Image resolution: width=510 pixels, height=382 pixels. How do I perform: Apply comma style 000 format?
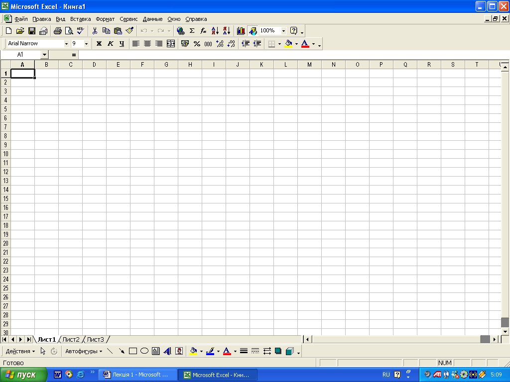point(208,44)
